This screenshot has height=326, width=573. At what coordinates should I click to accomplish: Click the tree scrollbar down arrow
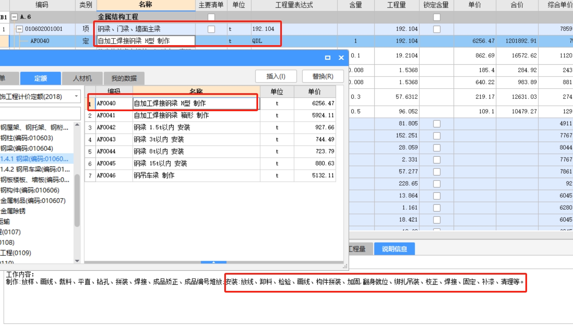(77, 261)
